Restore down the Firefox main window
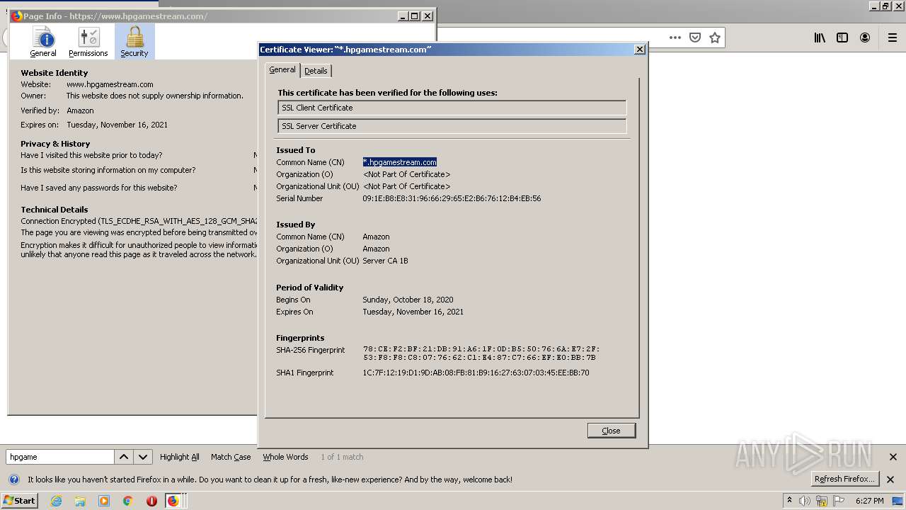The width and height of the screenshot is (906, 510). point(885,6)
